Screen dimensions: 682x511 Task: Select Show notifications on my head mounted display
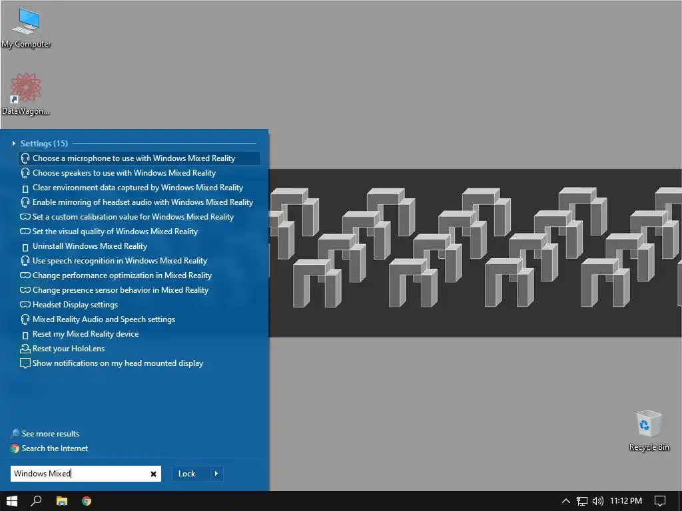(140, 363)
